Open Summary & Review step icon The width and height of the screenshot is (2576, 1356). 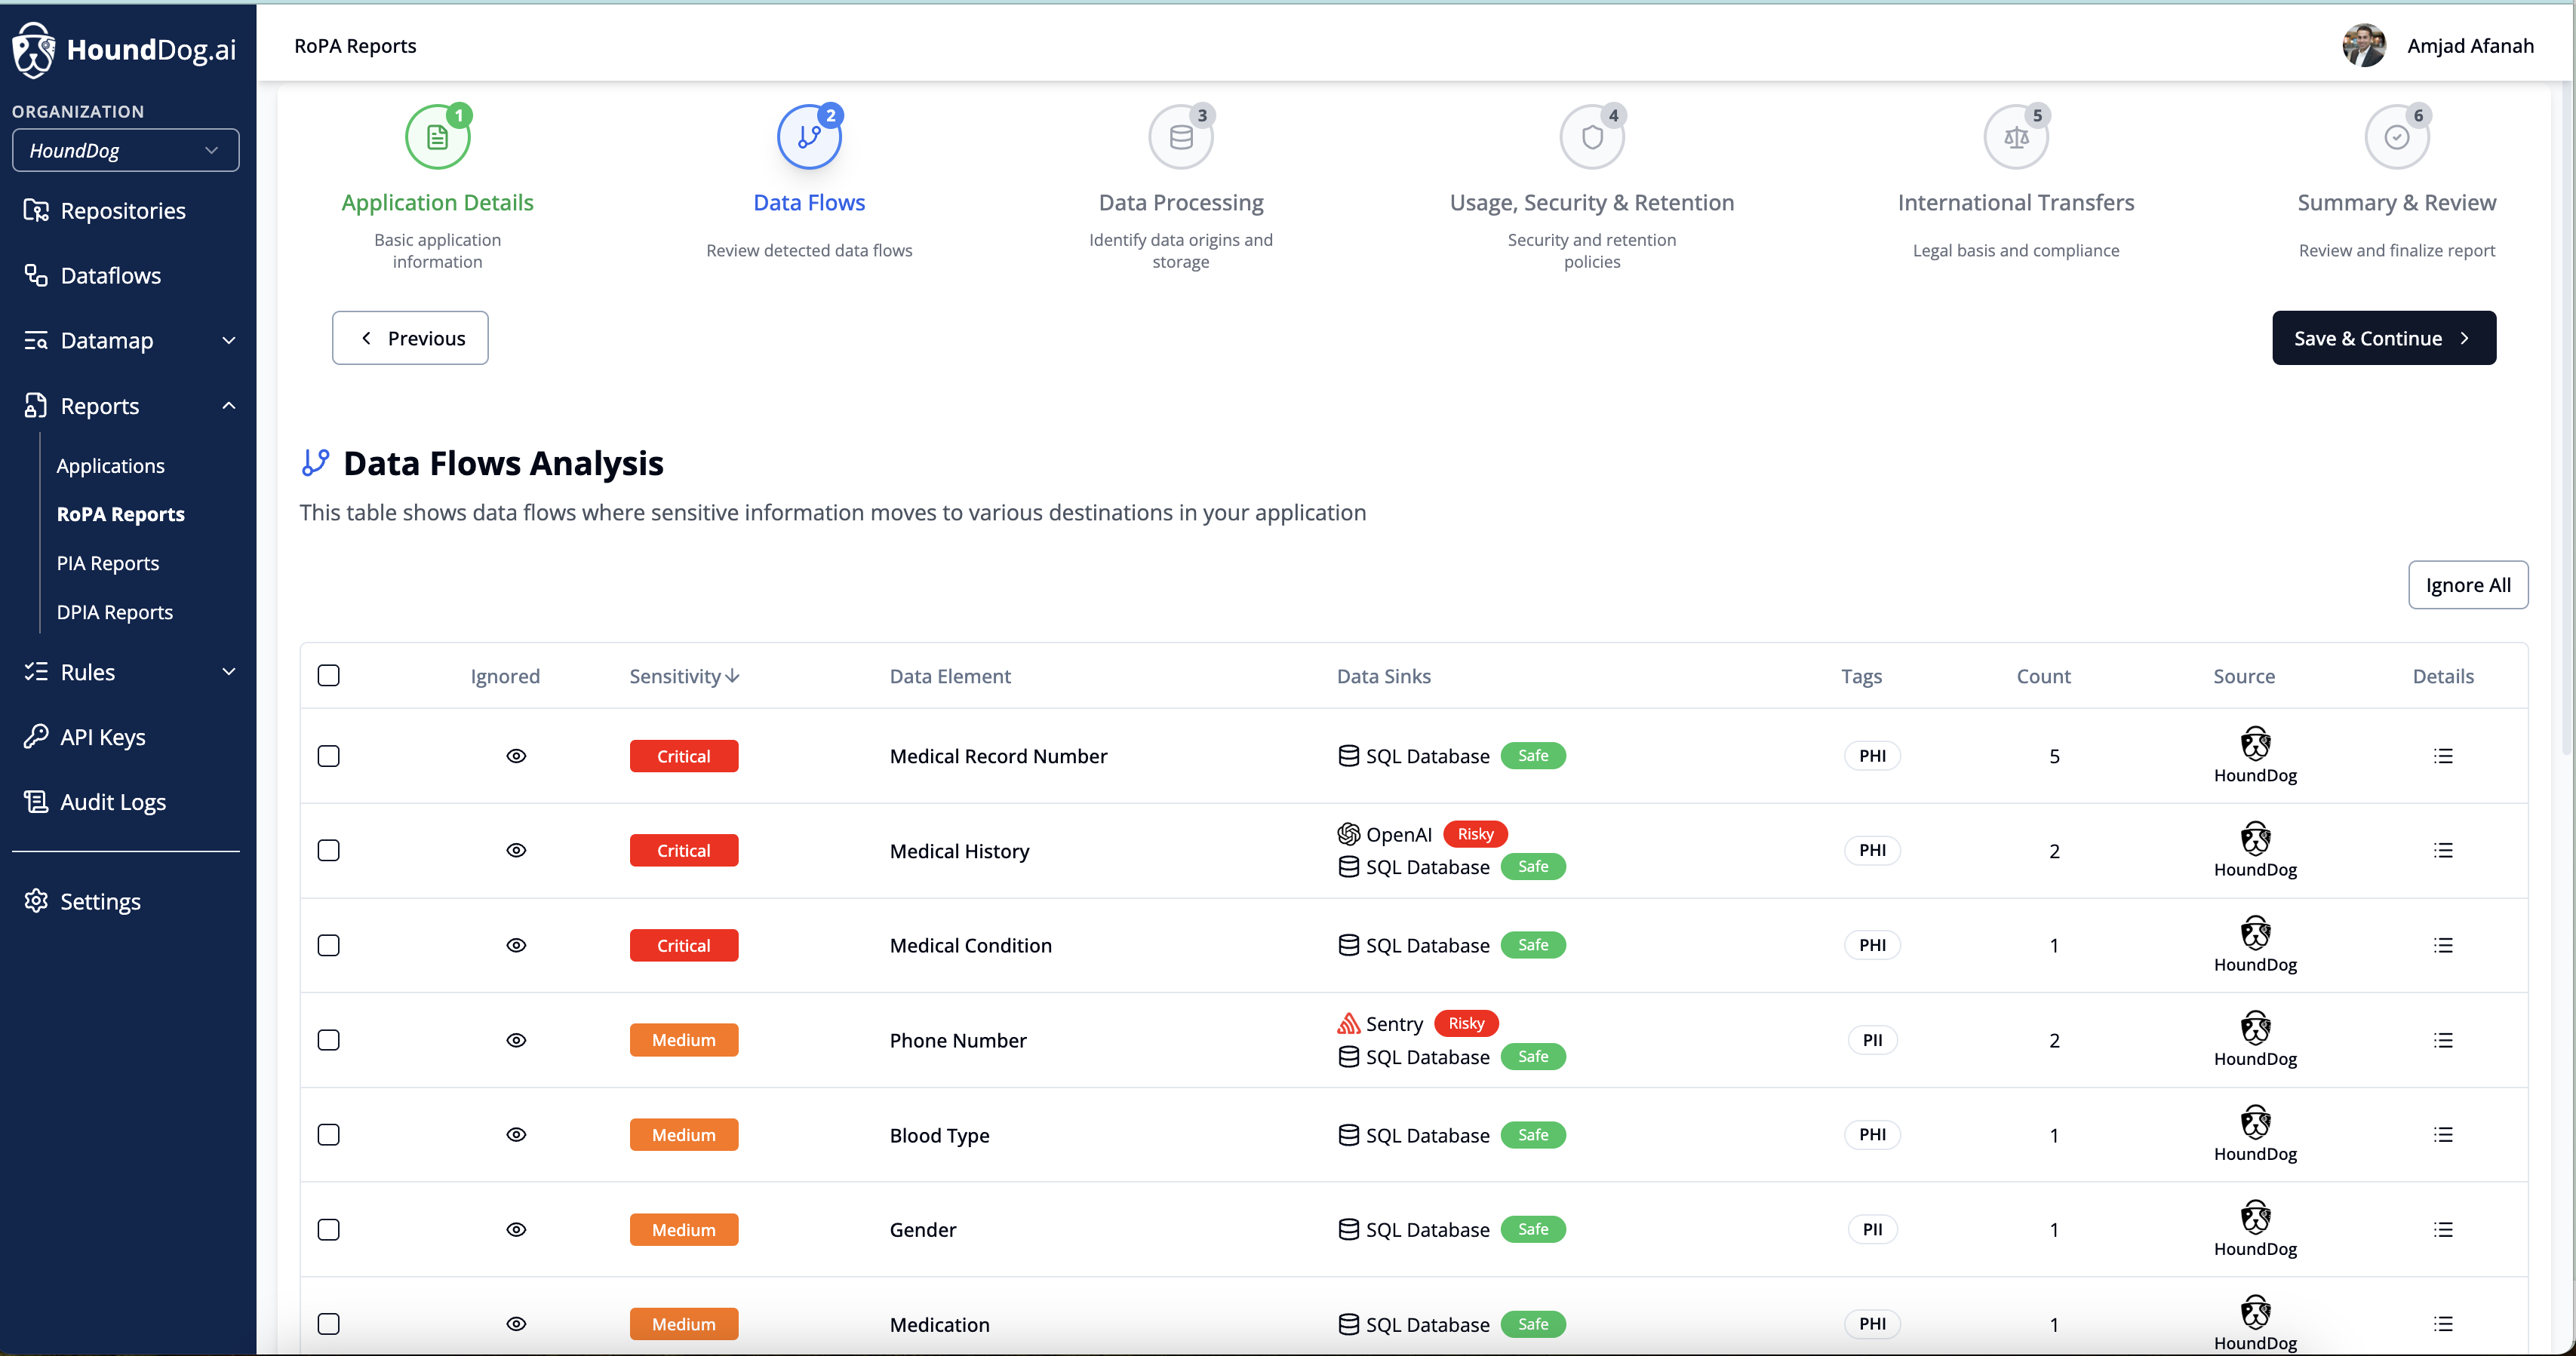pos(2396,138)
